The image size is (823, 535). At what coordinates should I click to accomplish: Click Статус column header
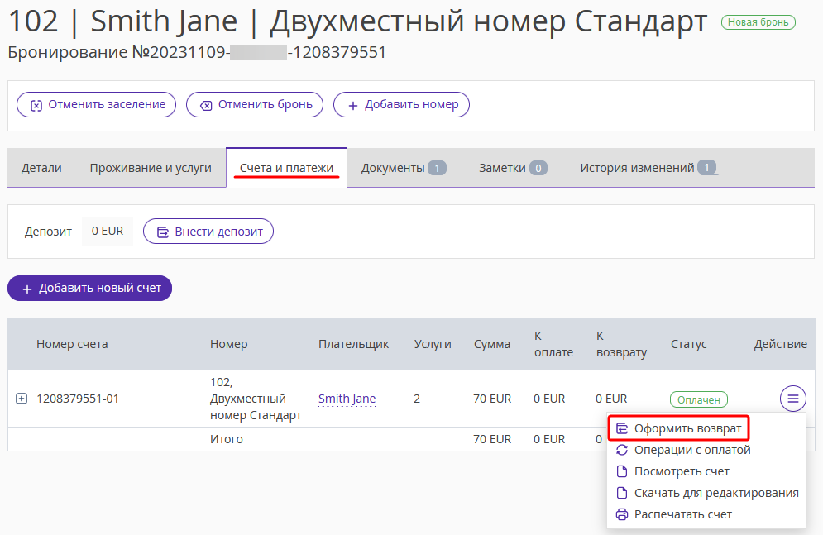(689, 344)
